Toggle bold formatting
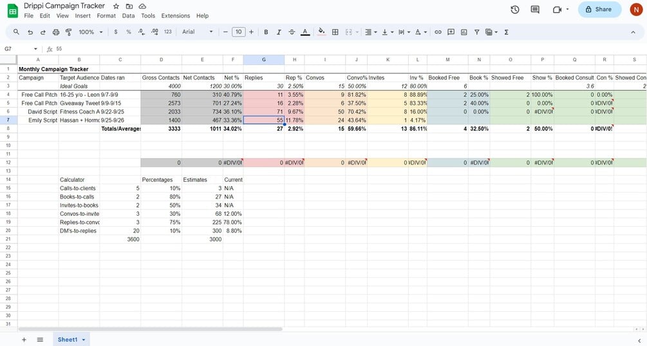This screenshot has height=346, width=647. coord(266,32)
